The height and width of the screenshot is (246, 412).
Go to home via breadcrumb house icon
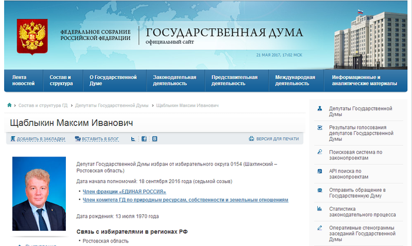9,105
